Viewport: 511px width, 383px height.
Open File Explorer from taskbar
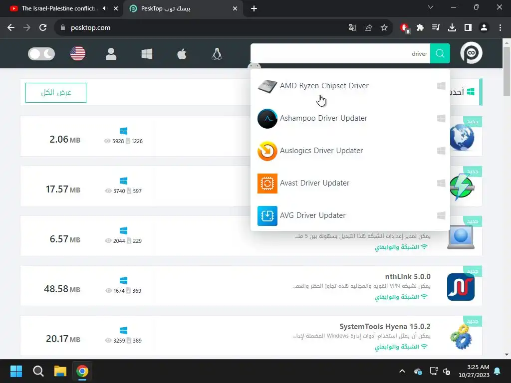click(60, 371)
